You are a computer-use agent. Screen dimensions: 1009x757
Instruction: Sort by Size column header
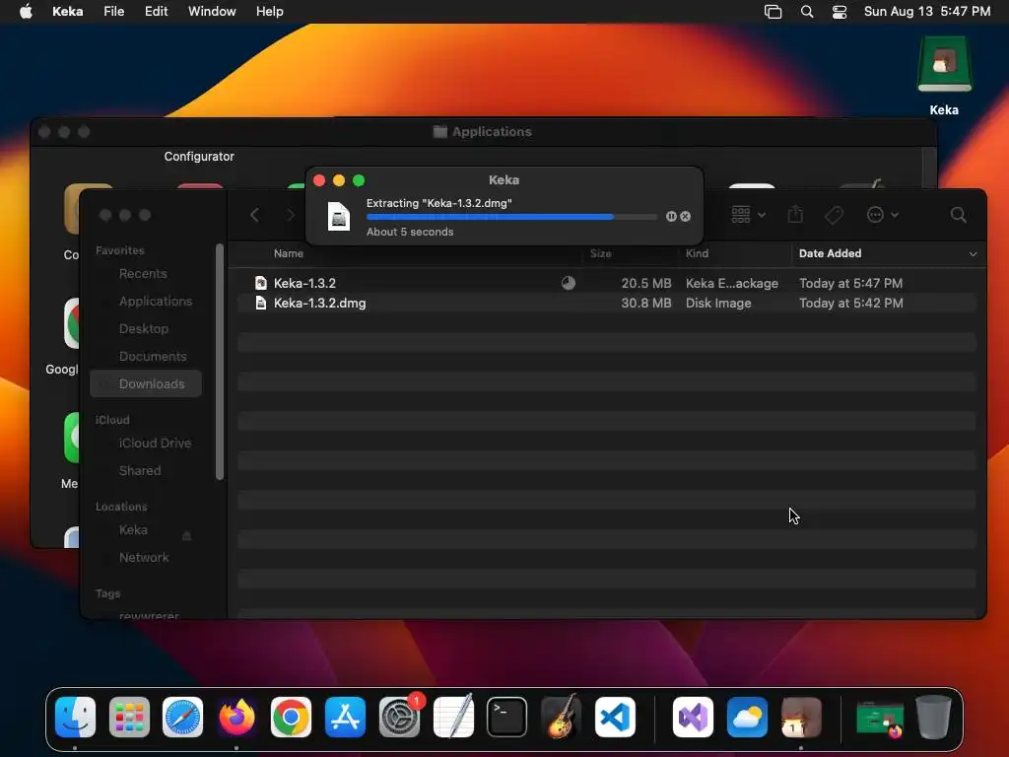(x=600, y=253)
